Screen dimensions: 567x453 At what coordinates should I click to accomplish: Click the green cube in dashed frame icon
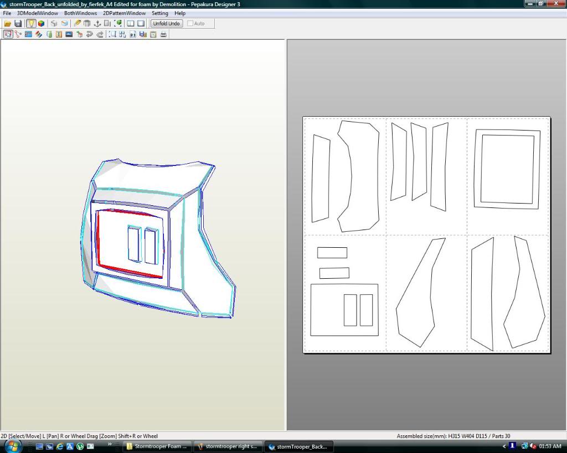118,23
